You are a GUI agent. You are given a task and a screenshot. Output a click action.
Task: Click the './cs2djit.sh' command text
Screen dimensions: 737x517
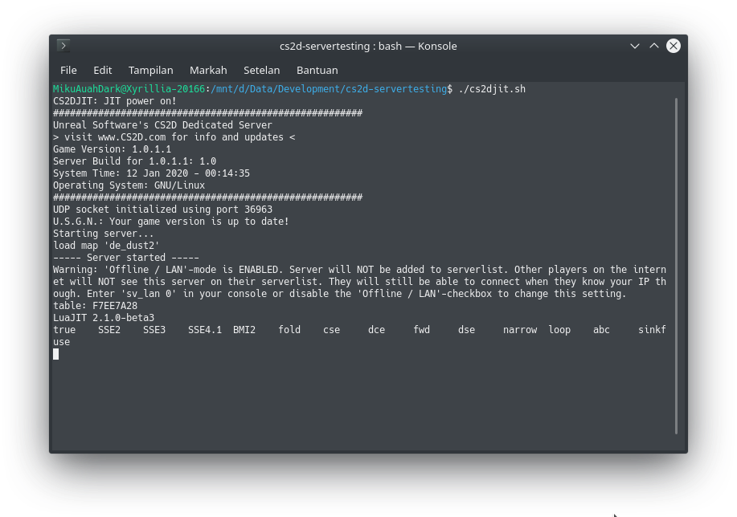(x=492, y=89)
